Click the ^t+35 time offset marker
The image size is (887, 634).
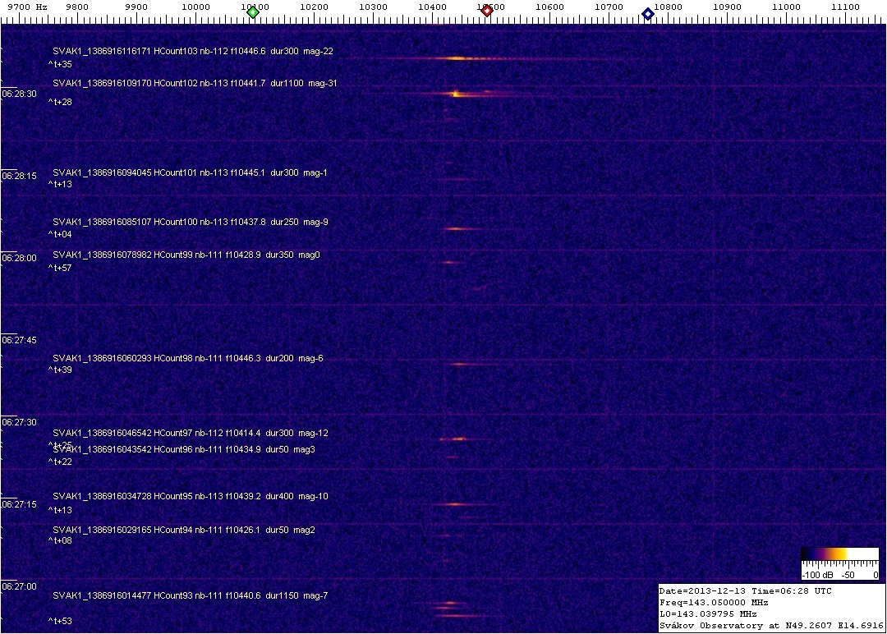tap(60, 65)
